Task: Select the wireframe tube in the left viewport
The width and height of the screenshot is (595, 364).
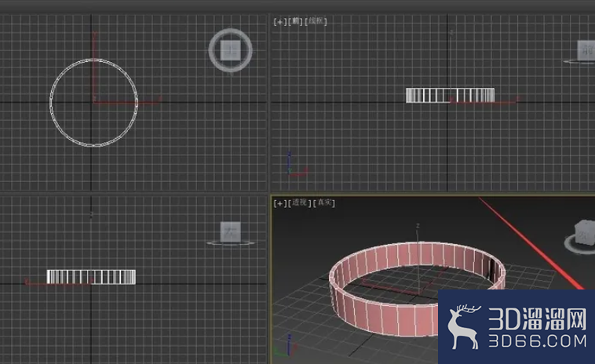Action: [91, 277]
